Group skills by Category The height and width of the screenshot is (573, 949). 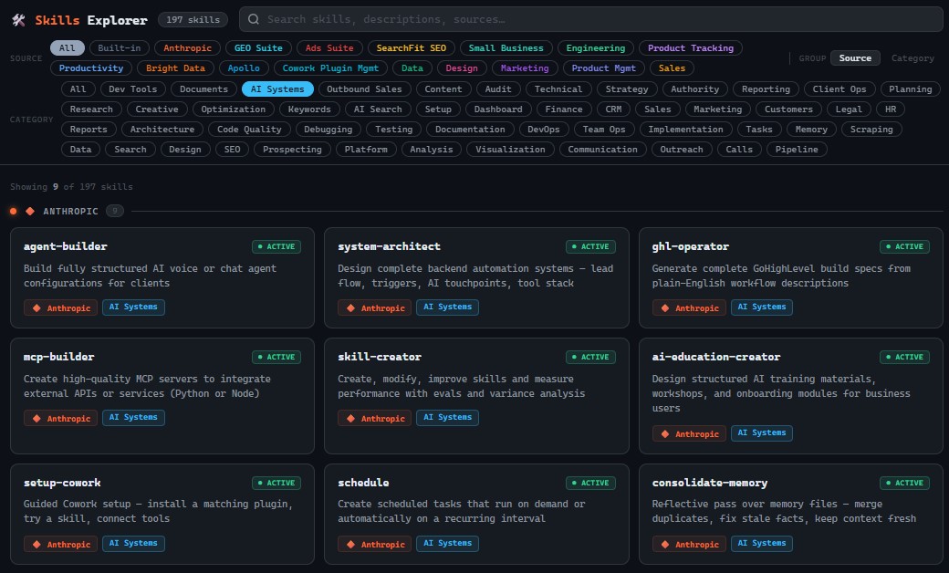pyautogui.click(x=912, y=58)
